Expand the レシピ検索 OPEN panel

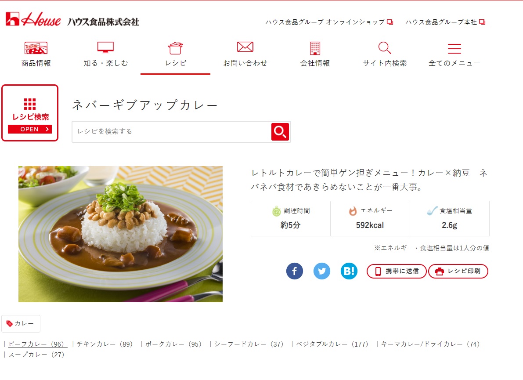point(30,113)
